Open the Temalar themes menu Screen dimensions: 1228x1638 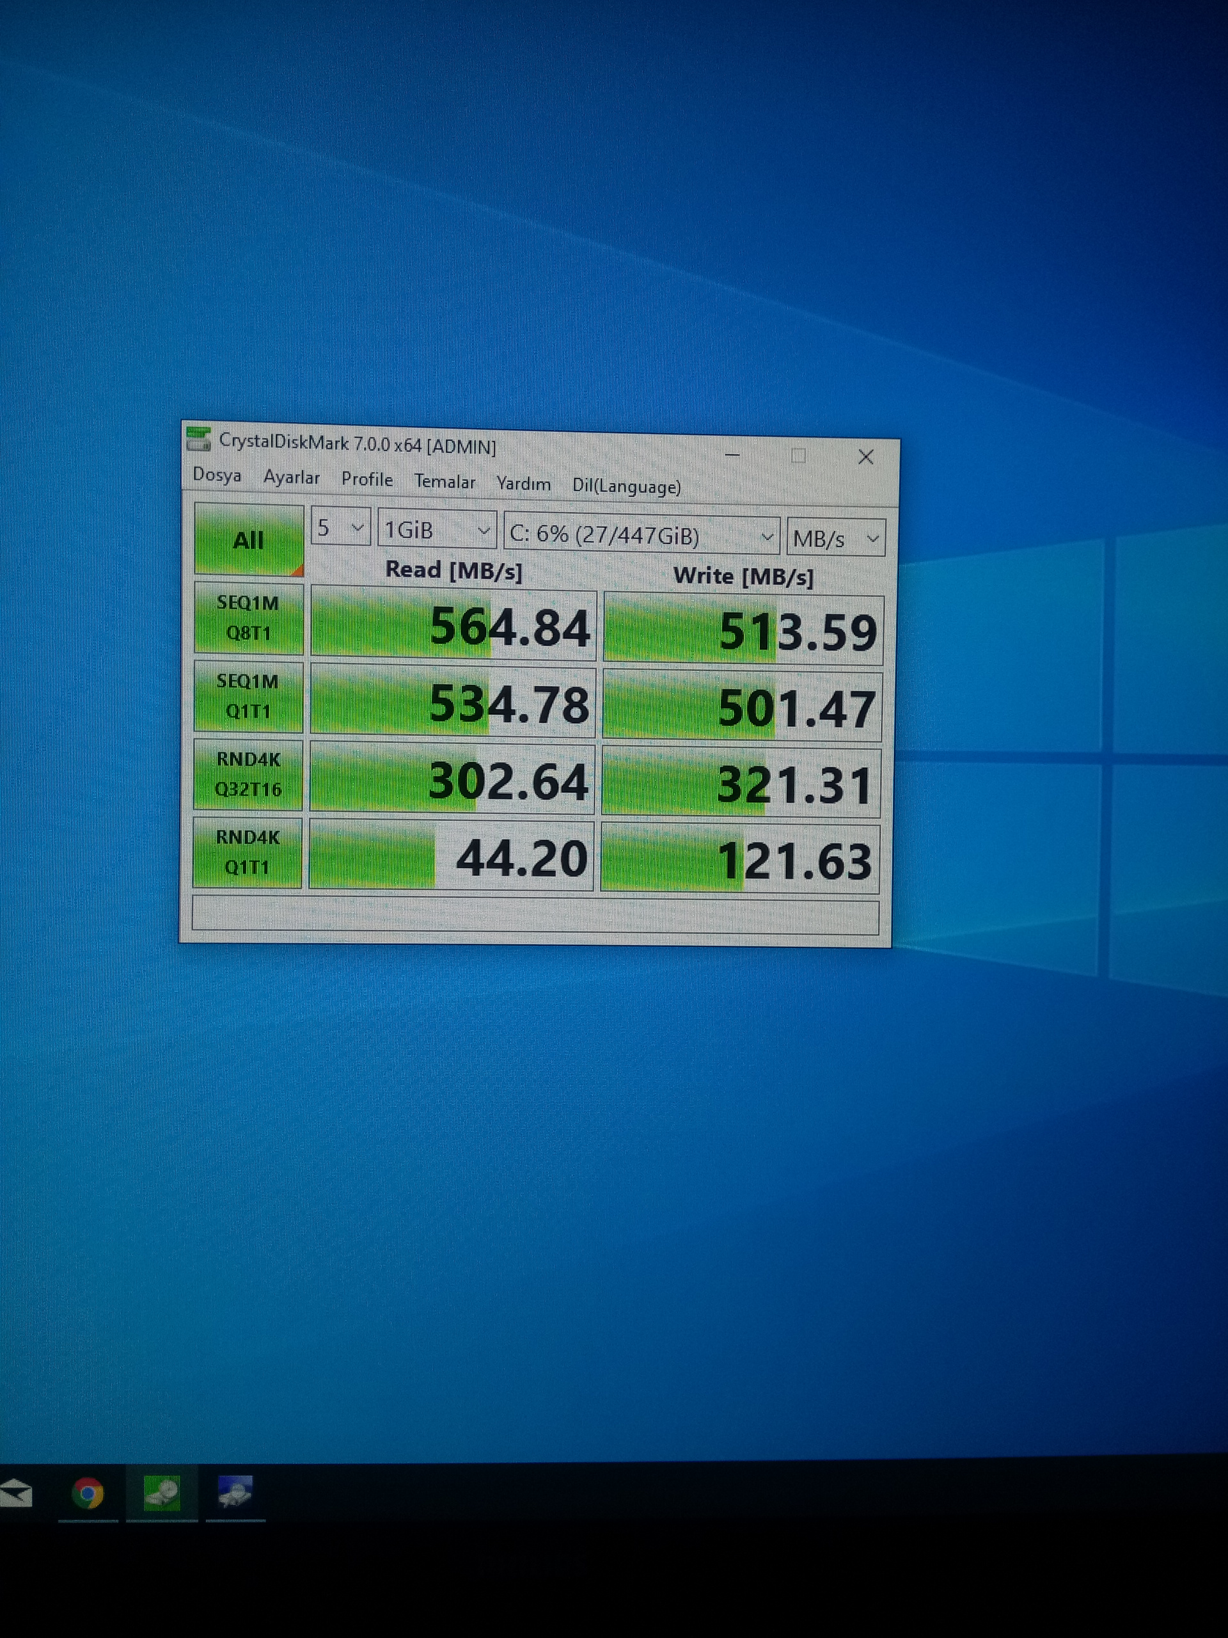pyautogui.click(x=445, y=482)
